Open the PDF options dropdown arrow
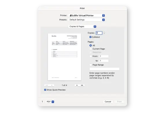165x116 pixels. [x=53, y=102]
